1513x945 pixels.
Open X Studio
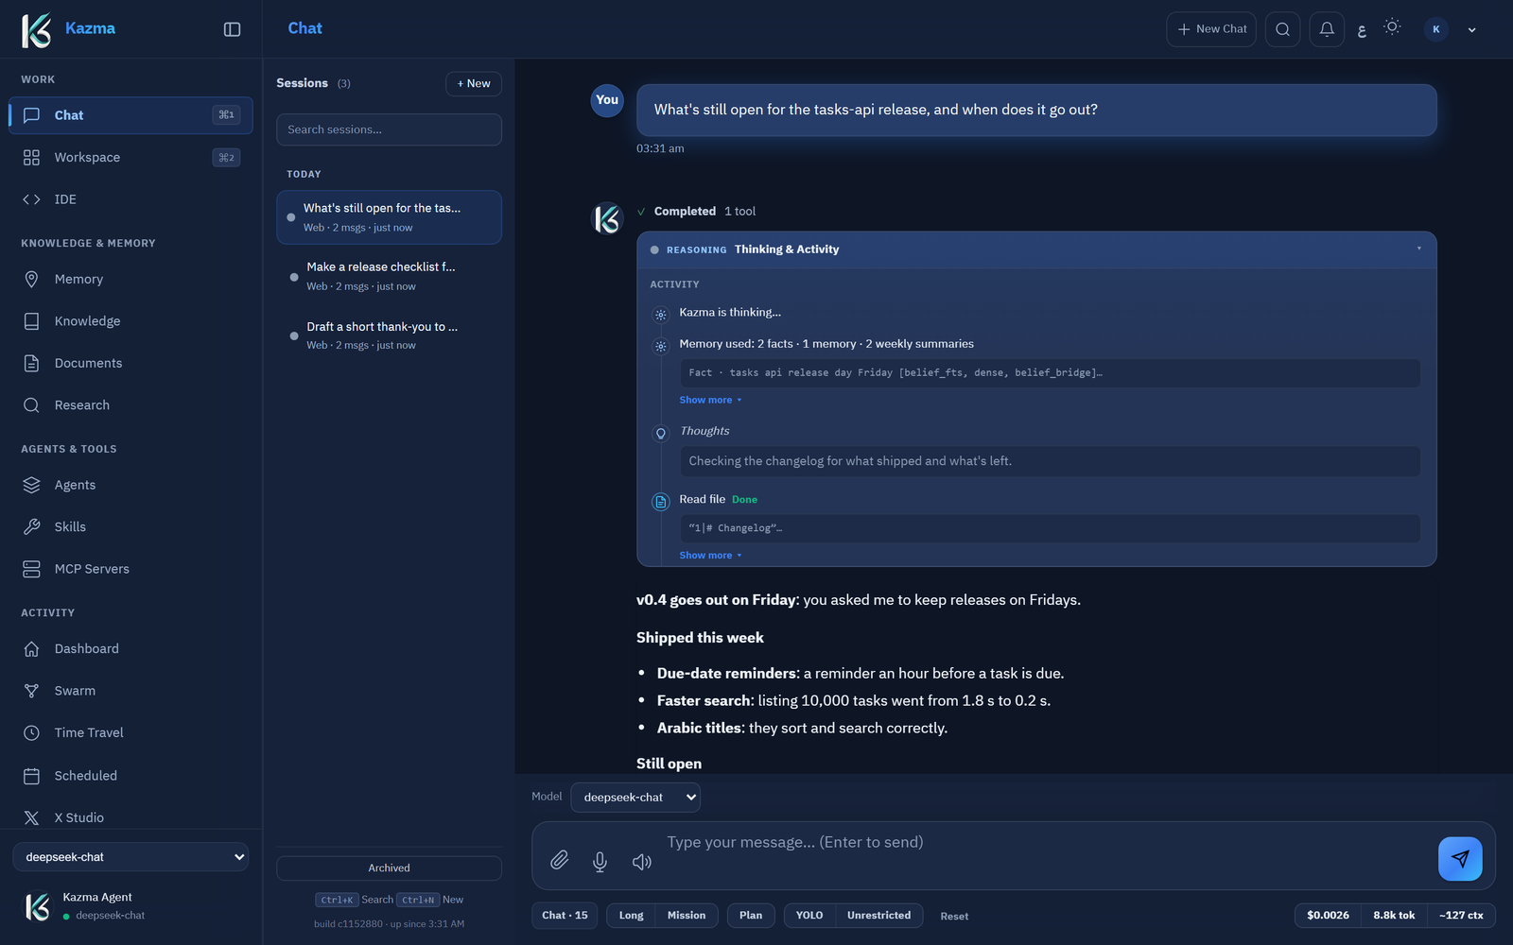pyautogui.click(x=130, y=817)
